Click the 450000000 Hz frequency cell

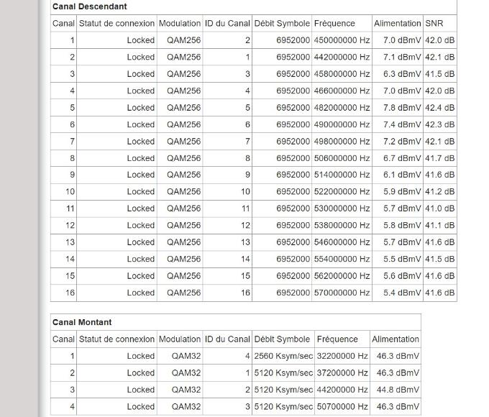[x=342, y=40]
